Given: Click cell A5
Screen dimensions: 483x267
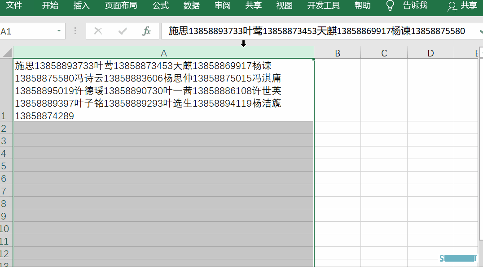Looking at the screenshot, I should click(x=163, y=166).
